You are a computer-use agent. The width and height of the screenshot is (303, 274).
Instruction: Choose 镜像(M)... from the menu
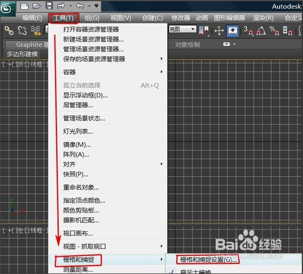(108, 145)
